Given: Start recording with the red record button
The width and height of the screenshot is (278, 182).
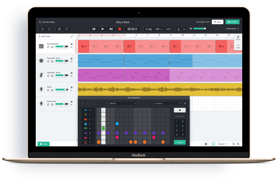Looking at the screenshot, I should point(120,29).
